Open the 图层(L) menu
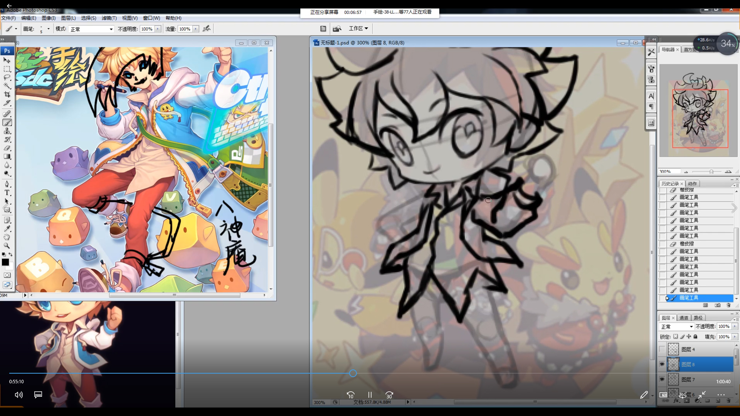Viewport: 740px width, 416px height. [69, 18]
